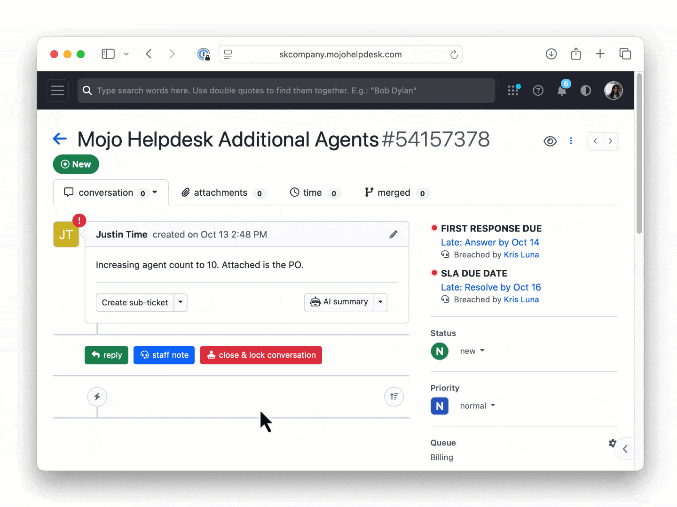Viewport: 677px width, 507px height.
Task: Click the pencil edit icon on message
Action: click(x=394, y=235)
